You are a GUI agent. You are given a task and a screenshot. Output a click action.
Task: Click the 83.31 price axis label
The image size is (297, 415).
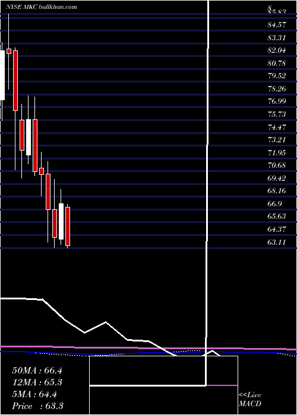coord(277,37)
